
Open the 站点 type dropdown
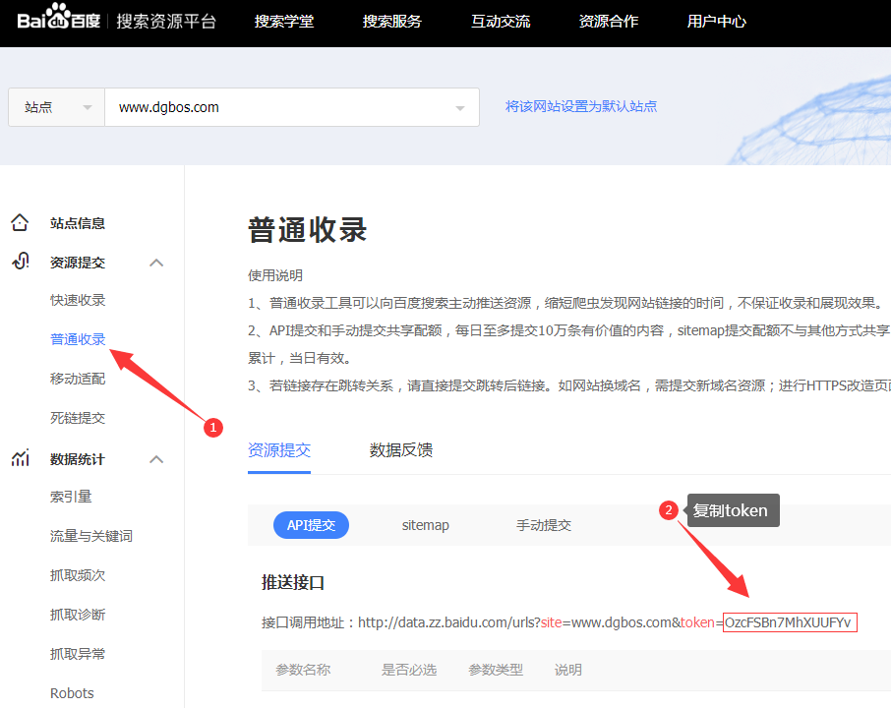point(56,107)
